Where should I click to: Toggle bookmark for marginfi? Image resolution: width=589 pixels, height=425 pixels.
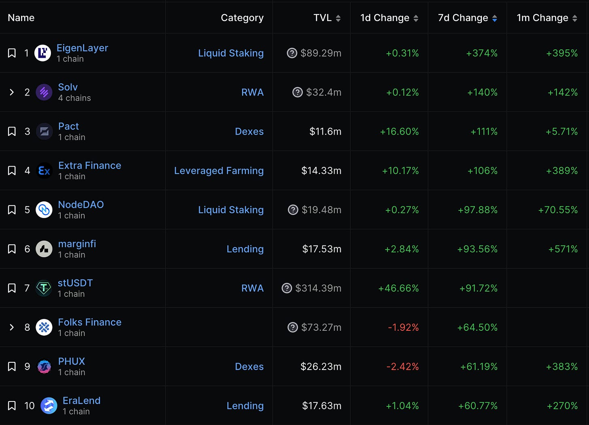pyautogui.click(x=12, y=249)
